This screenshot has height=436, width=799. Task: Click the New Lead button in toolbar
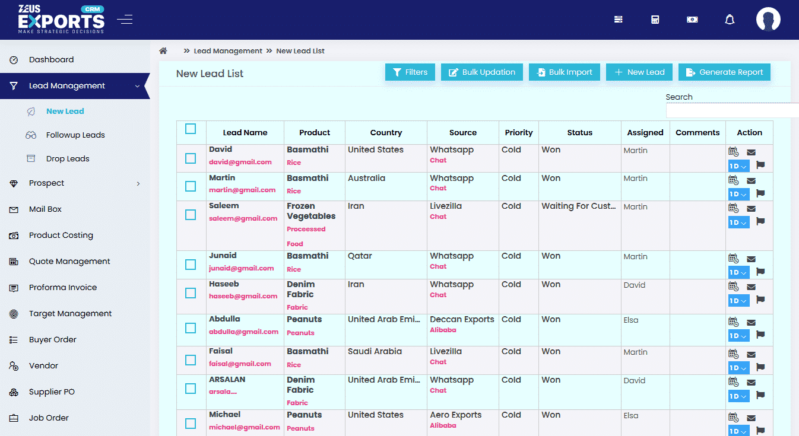pyautogui.click(x=639, y=72)
